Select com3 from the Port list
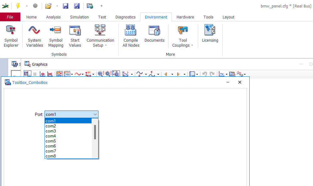313x186 pixels. point(51,131)
